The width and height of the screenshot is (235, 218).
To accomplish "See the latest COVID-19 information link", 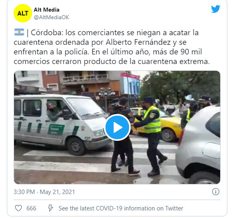I will [x=121, y=208].
